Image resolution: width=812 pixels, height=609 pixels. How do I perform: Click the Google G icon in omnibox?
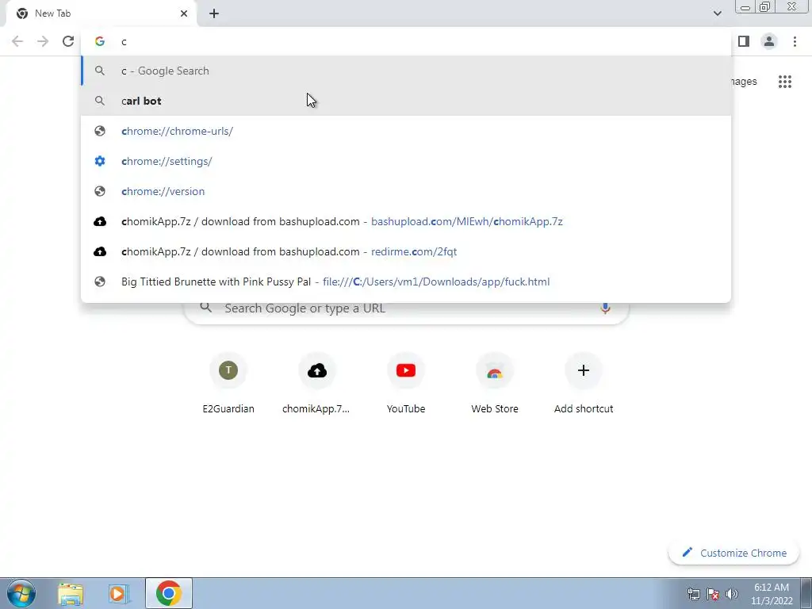[100, 41]
